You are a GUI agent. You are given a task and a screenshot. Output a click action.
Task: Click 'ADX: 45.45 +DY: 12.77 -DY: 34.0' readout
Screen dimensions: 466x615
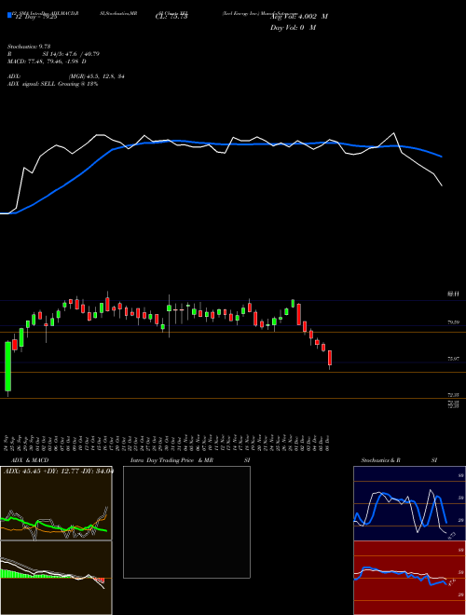[x=58, y=471]
